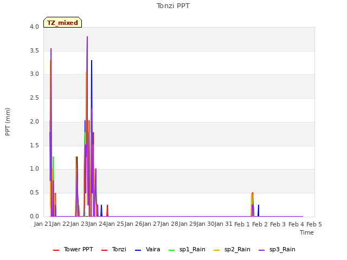Click the Jan 28 x-axis tick label

tap(169, 224)
